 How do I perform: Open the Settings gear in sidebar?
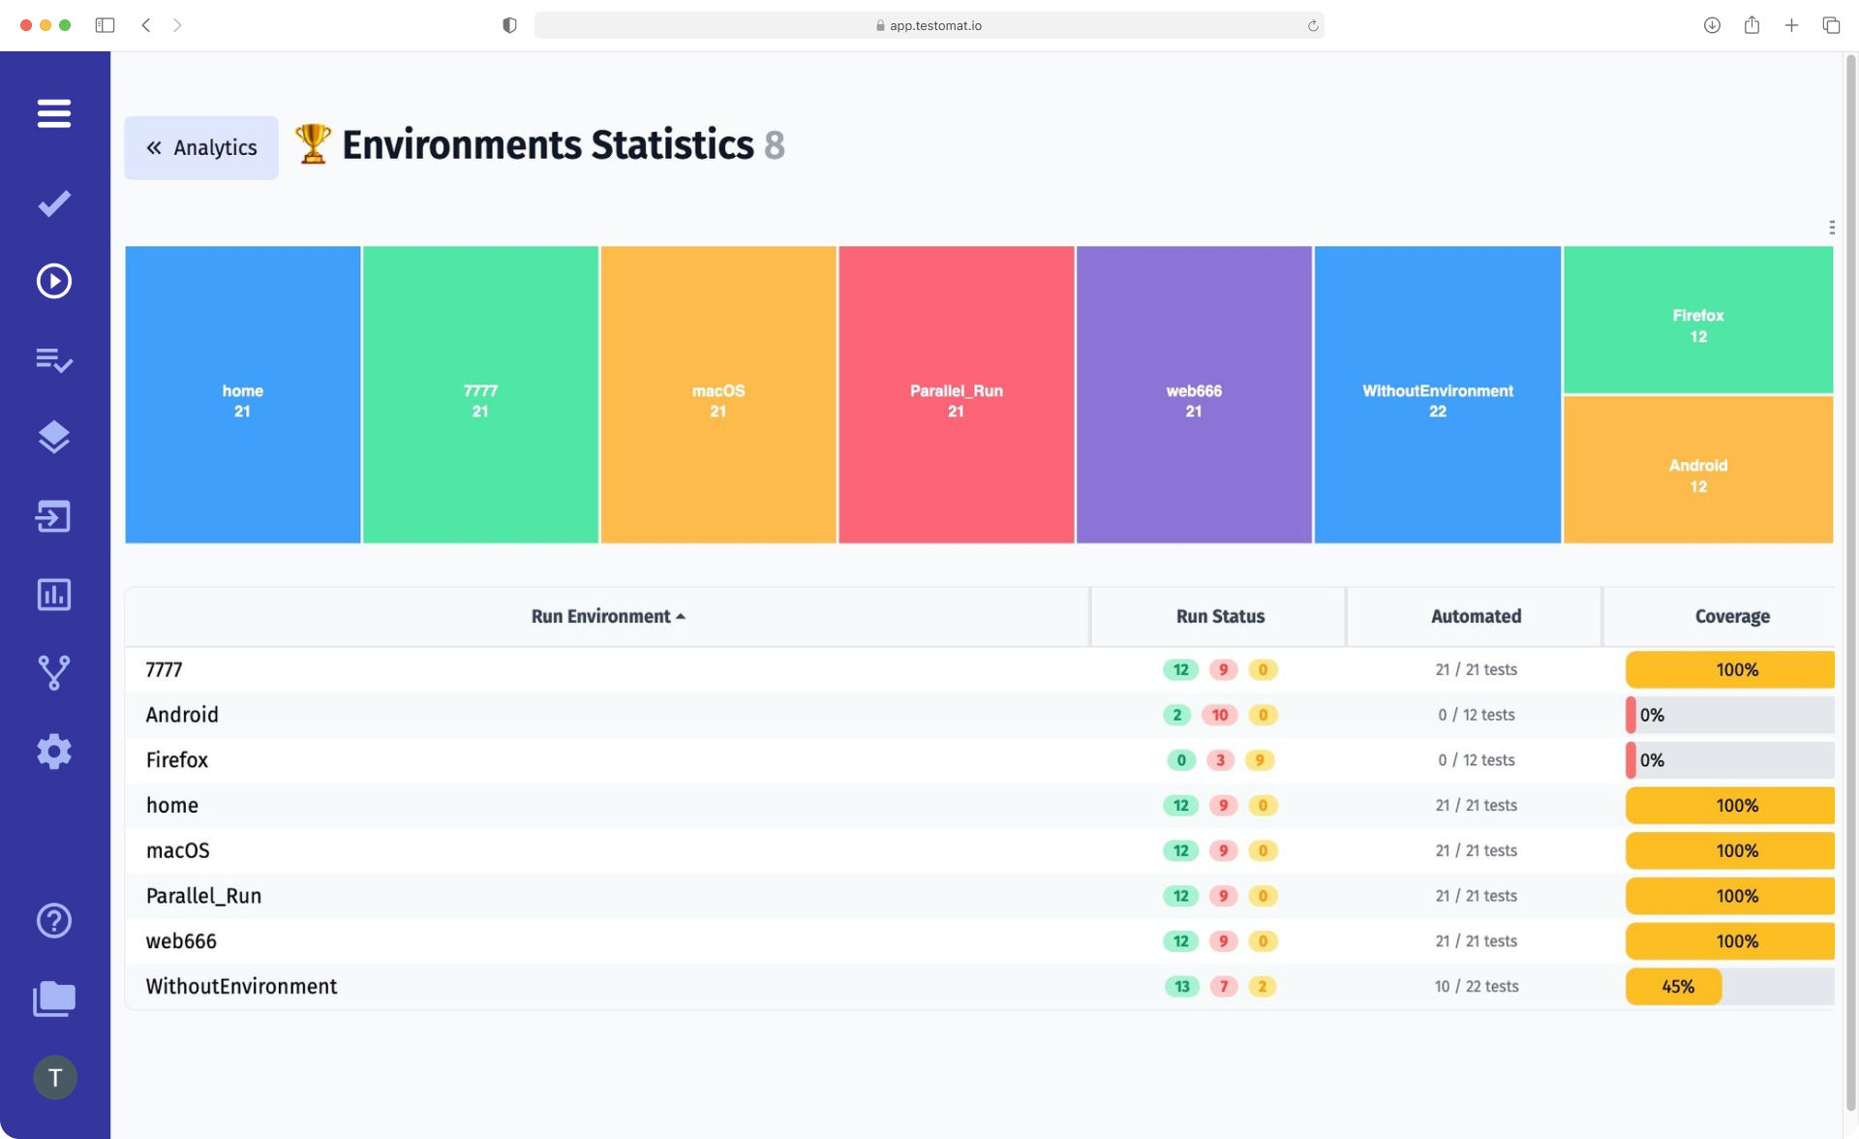point(54,752)
